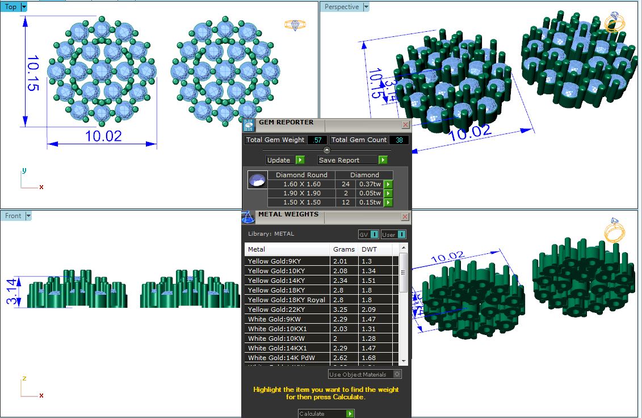Image resolution: width=642 pixels, height=418 pixels.
Task: Click the diamond gem thumbnail in Gem Reporter
Action: click(257, 179)
